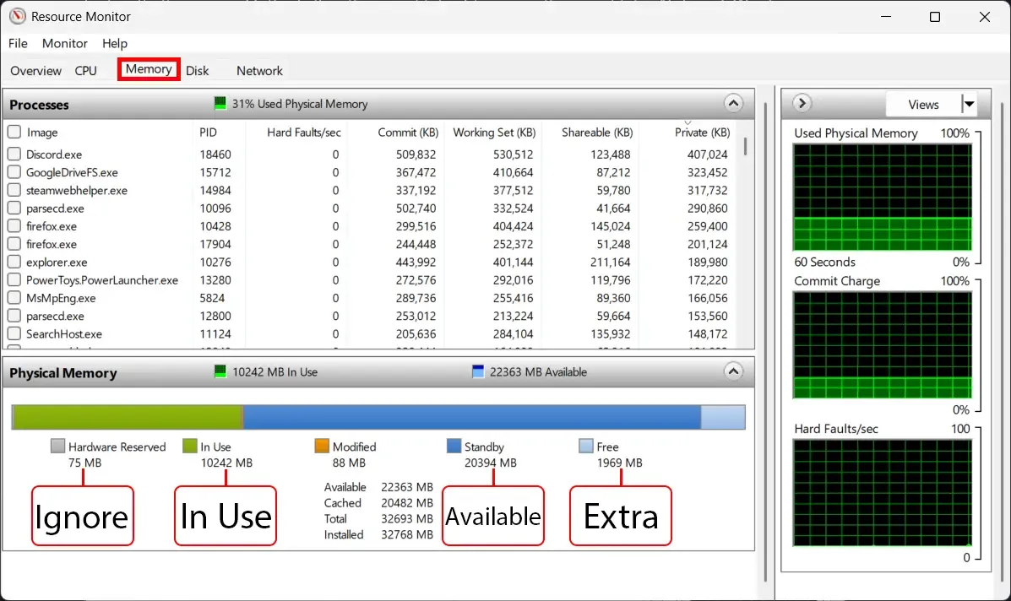Click the memory icon beside 10242 MB In Use
This screenshot has height=601, width=1011.
(221, 371)
